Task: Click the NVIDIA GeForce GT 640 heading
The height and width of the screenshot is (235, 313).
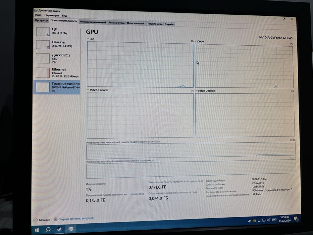Action: (x=276, y=38)
